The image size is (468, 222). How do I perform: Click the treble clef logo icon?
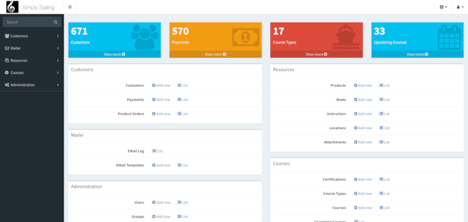click(12, 7)
